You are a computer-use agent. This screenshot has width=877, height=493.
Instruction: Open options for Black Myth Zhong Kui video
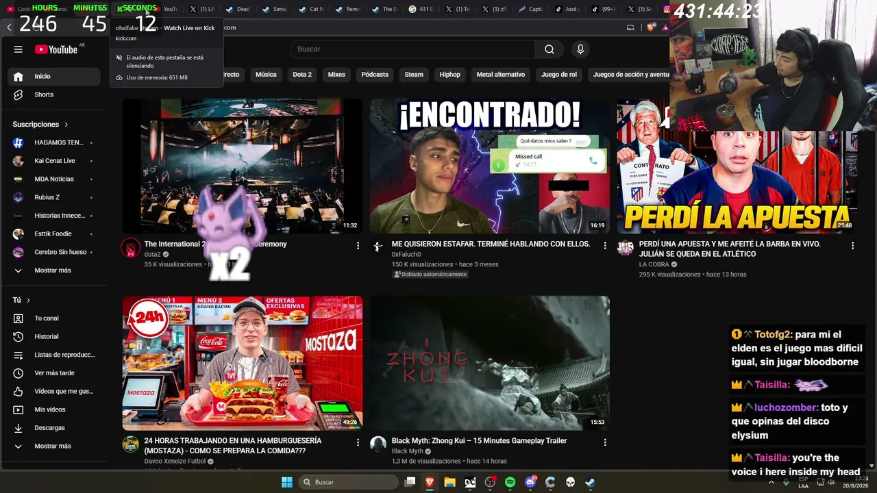(x=605, y=442)
